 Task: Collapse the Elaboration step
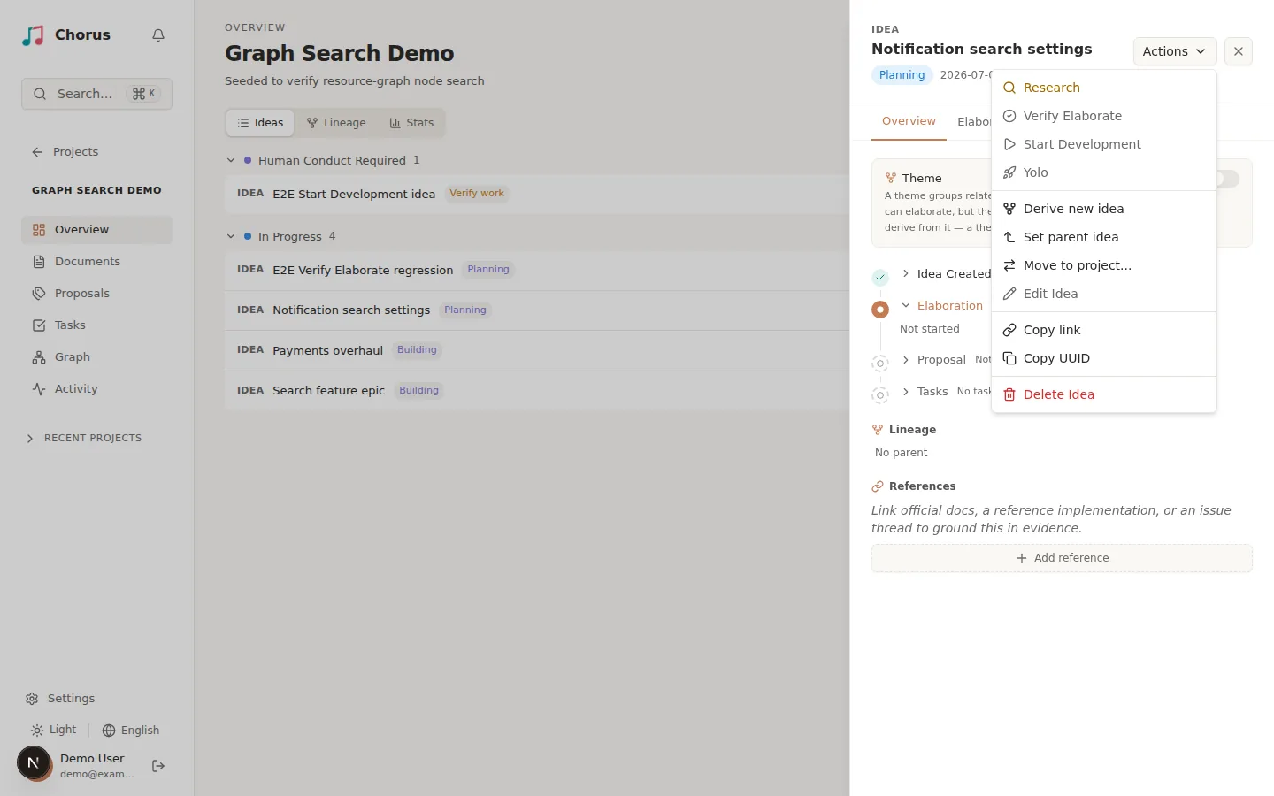pyautogui.click(x=906, y=306)
